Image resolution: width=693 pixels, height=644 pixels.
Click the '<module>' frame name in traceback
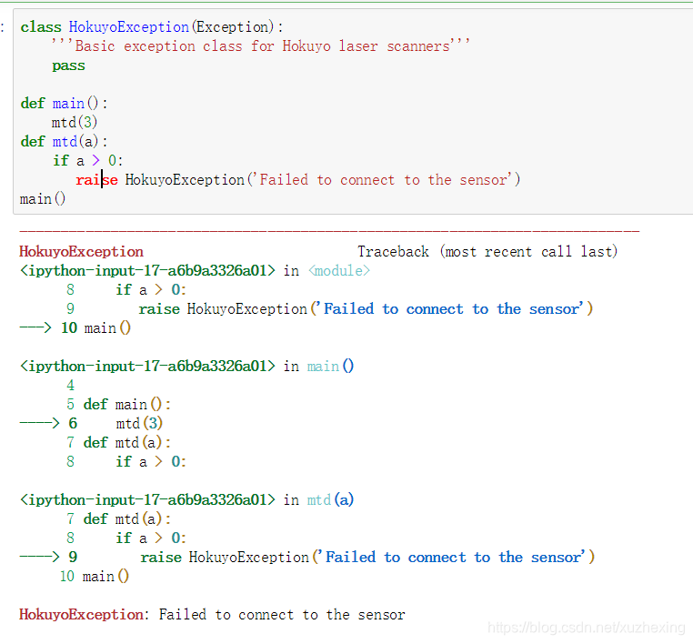pyautogui.click(x=339, y=270)
